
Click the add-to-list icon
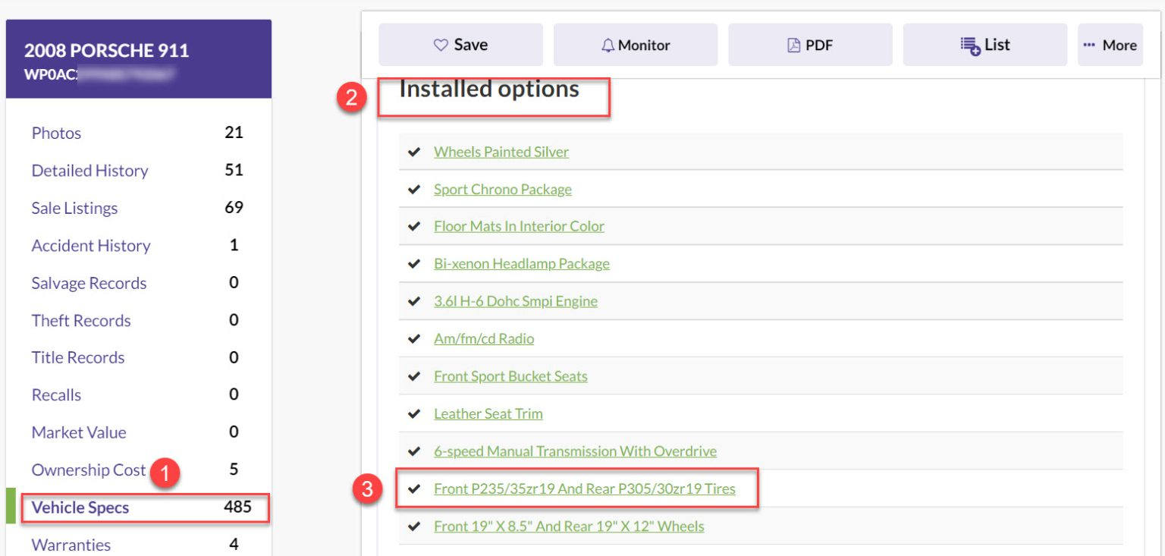tap(970, 46)
